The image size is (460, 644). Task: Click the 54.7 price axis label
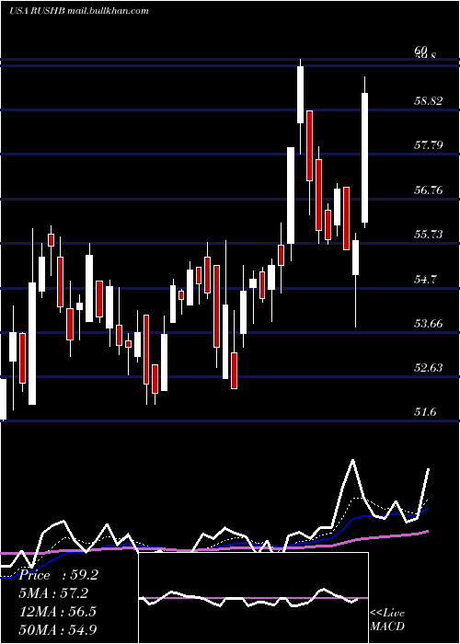[x=425, y=280]
